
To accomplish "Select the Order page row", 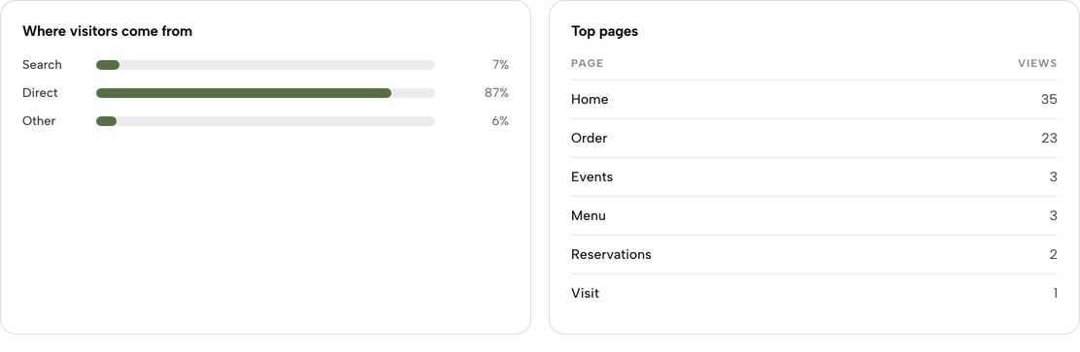I will click(814, 139).
